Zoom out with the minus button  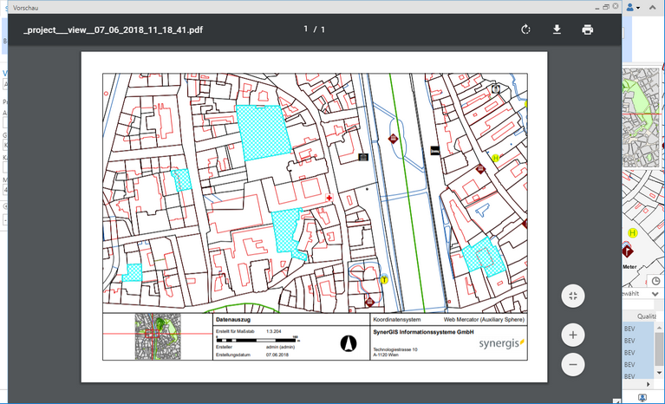(572, 364)
